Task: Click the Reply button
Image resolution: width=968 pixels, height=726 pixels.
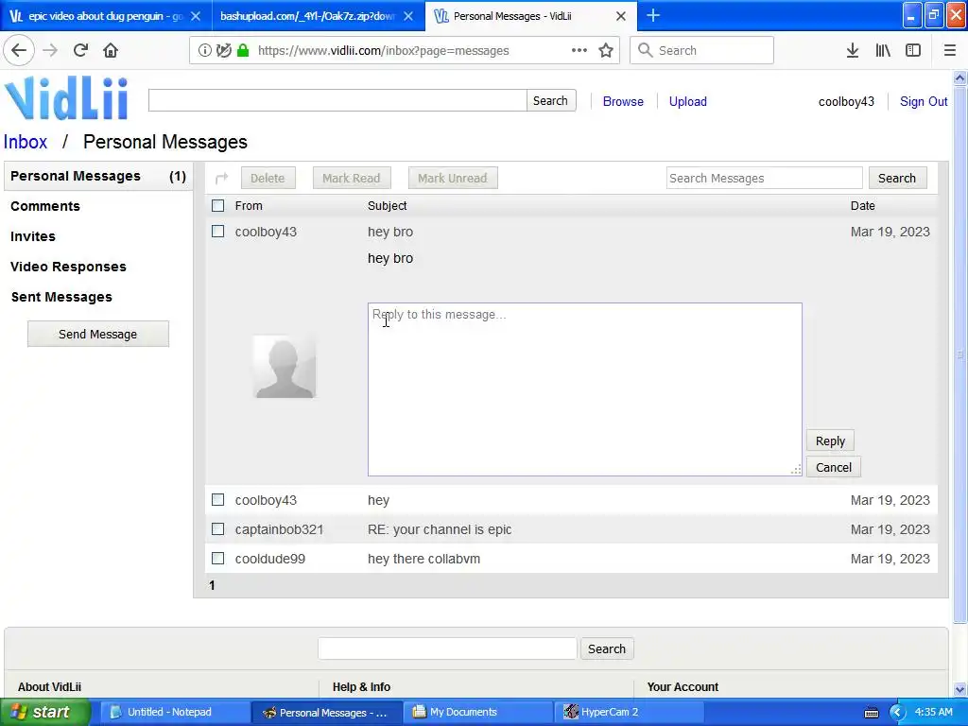Action: 830,441
